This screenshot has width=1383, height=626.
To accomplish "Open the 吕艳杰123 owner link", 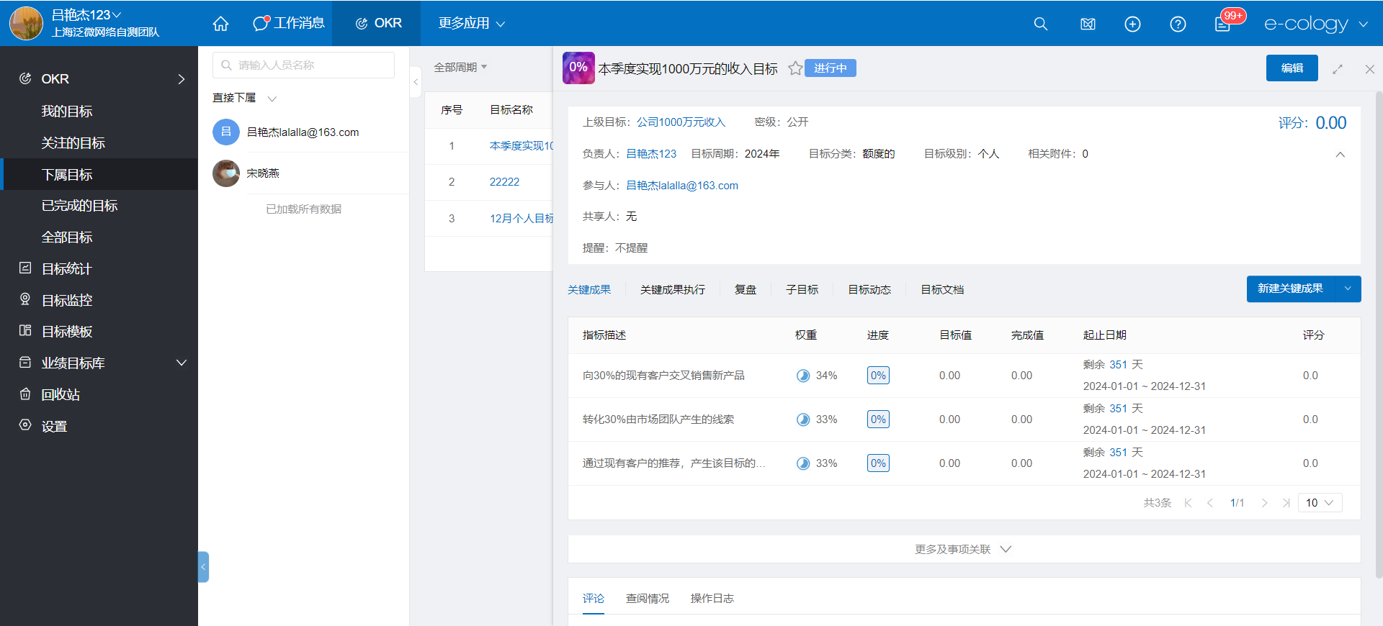I will 651,154.
